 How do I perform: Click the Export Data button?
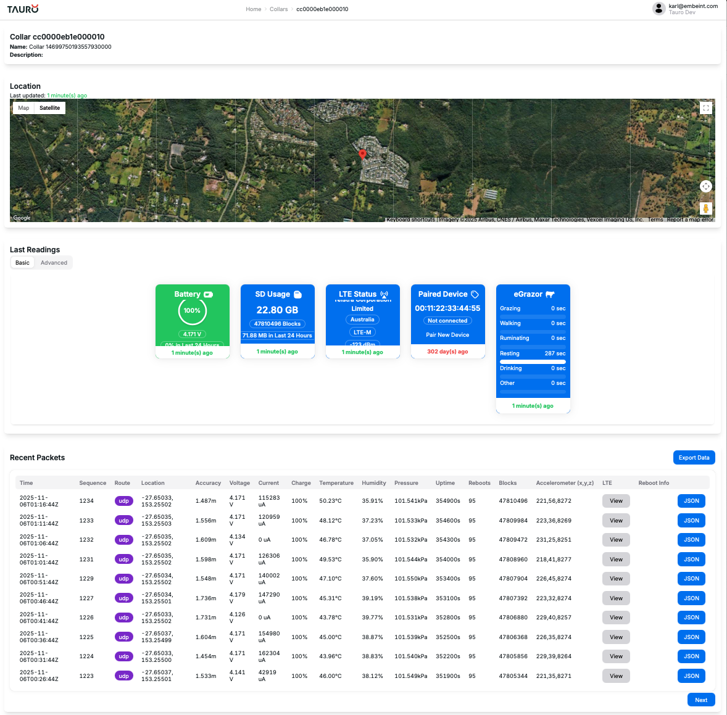pyautogui.click(x=694, y=457)
